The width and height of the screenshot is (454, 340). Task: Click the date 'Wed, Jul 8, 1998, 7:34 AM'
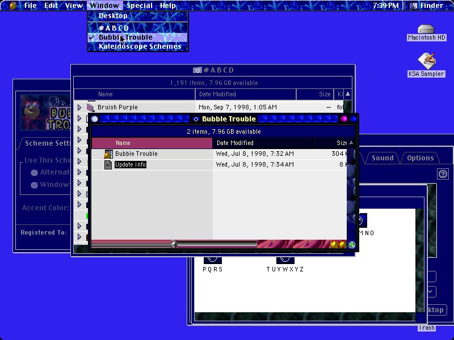click(255, 165)
